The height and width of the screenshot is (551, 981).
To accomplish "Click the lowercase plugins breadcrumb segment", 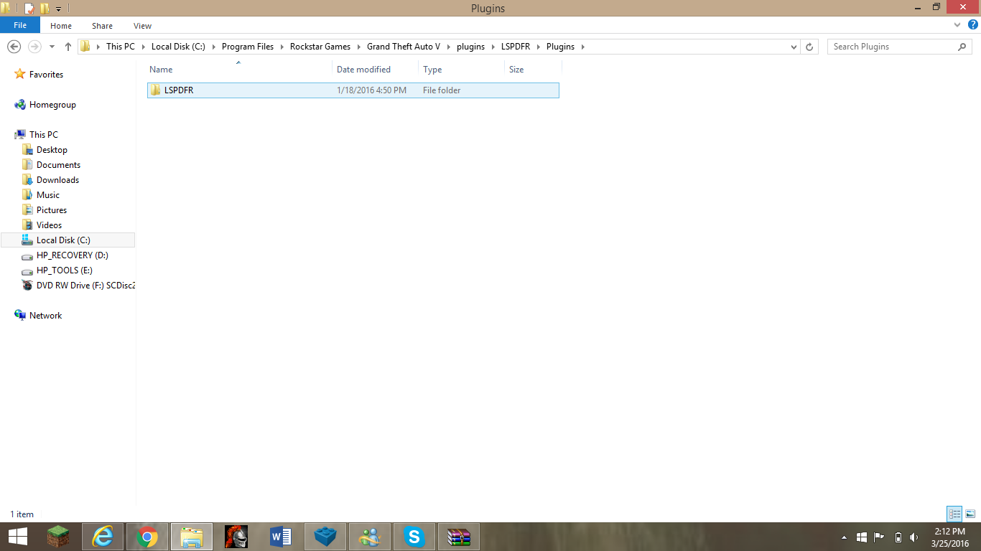I will coord(471,47).
